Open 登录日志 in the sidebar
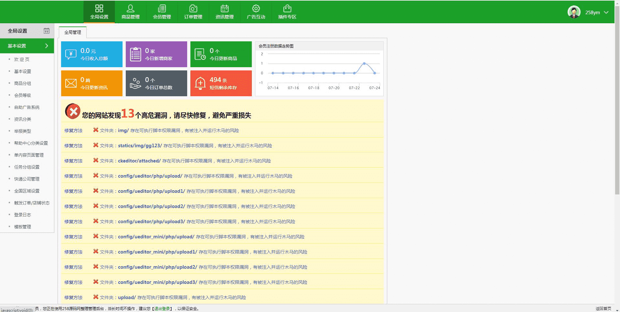This screenshot has height=312, width=620. tap(23, 215)
